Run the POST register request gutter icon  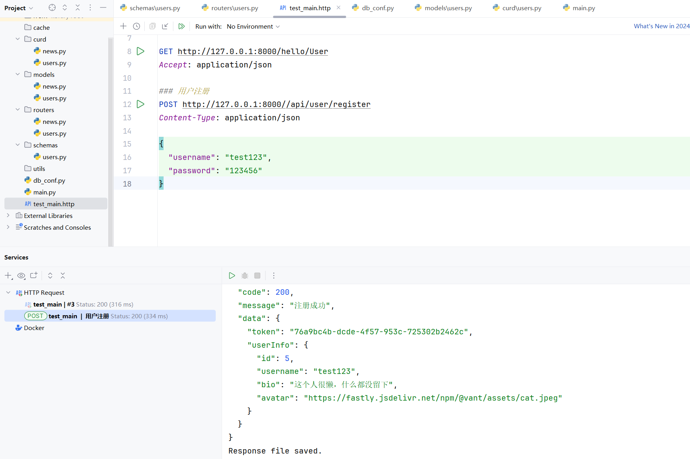[x=140, y=104]
